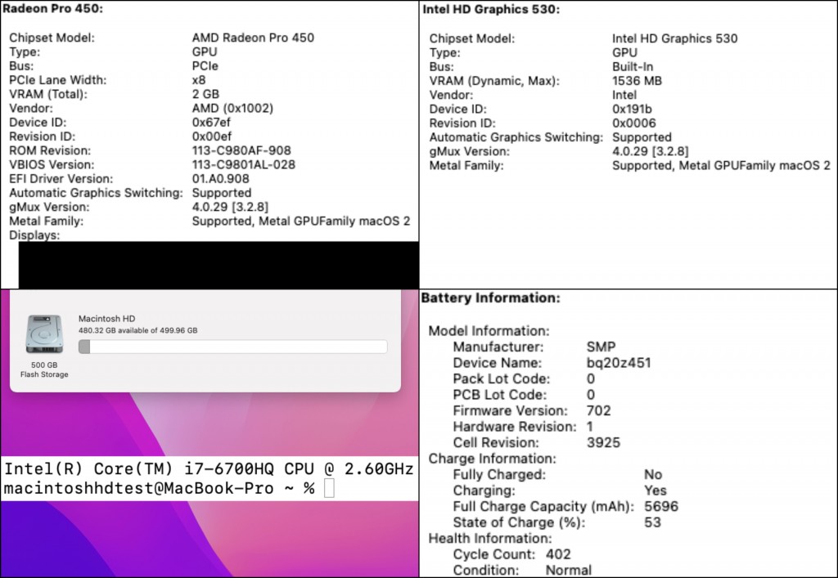Click the '113-C9801AL-028' VBIOS version value

coord(244,164)
